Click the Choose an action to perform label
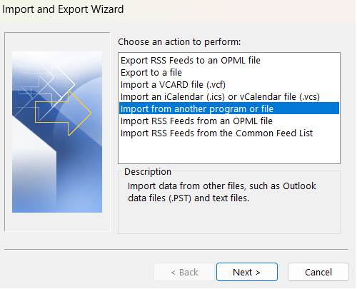The height and width of the screenshot is (289, 357). coord(179,42)
